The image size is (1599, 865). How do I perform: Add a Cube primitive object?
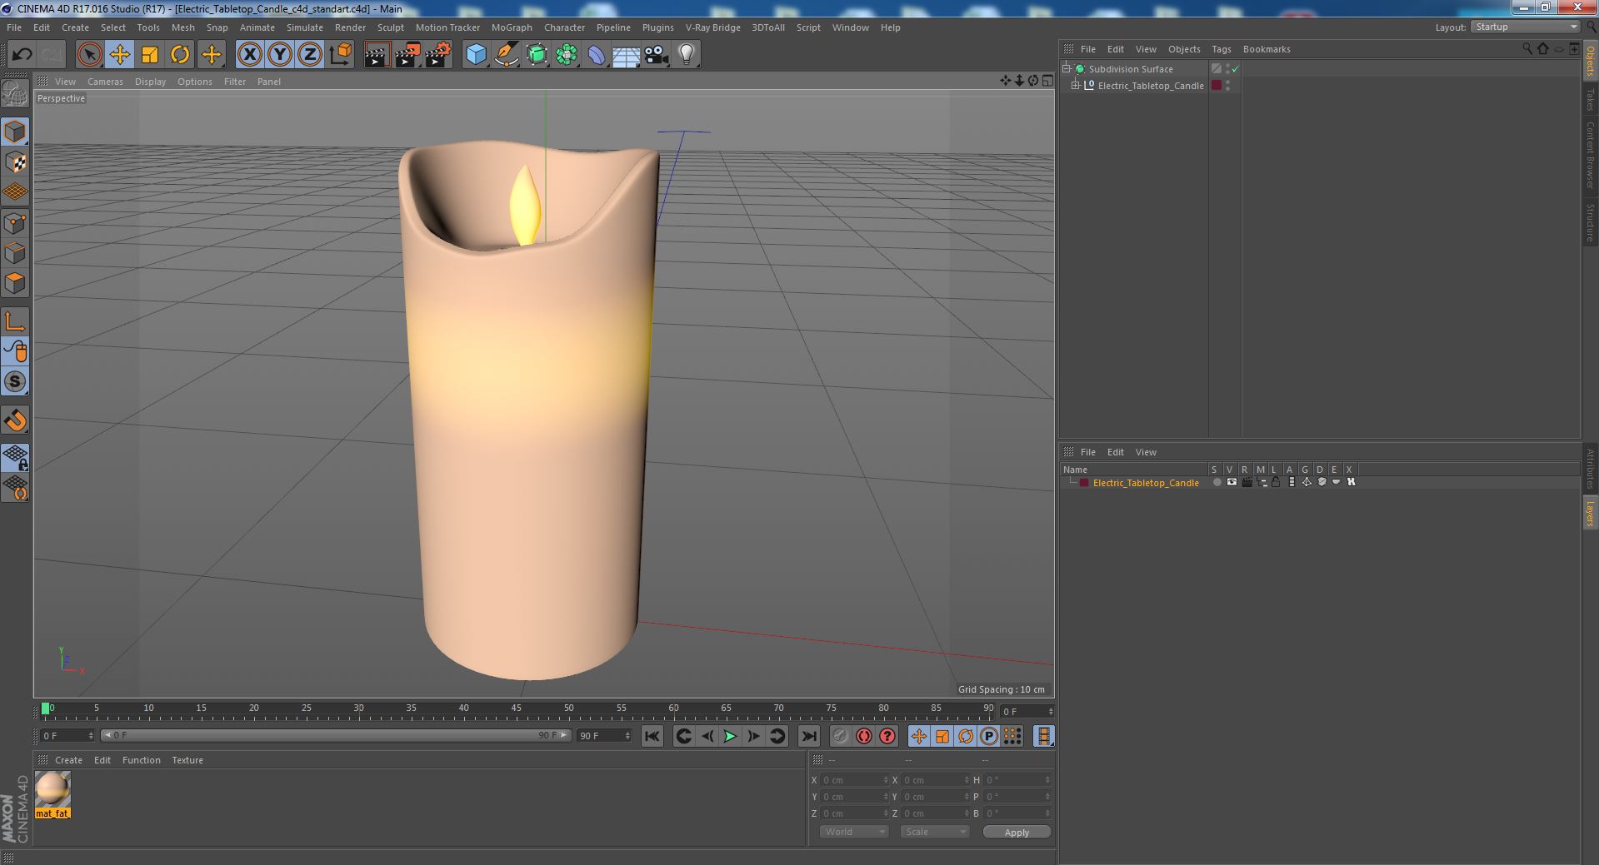click(x=476, y=55)
